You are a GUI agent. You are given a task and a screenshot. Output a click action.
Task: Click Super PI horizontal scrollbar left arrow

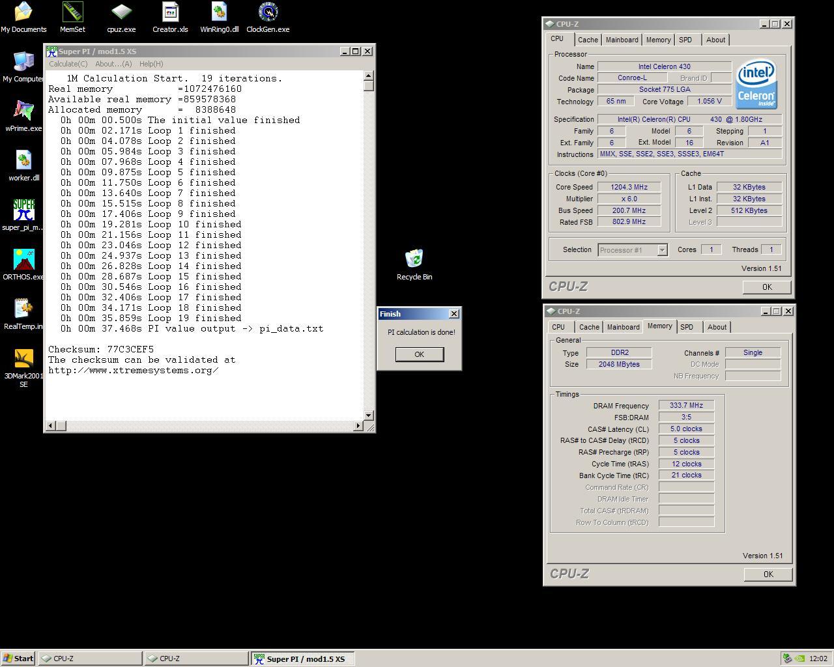50,426
